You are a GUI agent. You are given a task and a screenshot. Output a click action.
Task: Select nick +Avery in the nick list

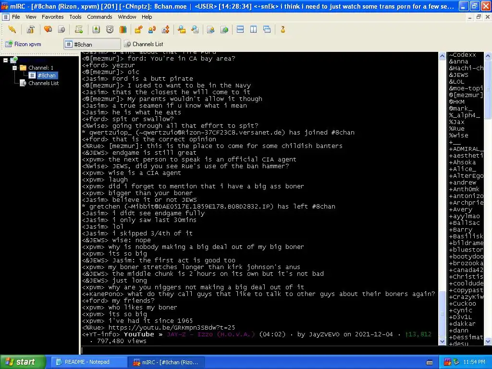point(460,209)
